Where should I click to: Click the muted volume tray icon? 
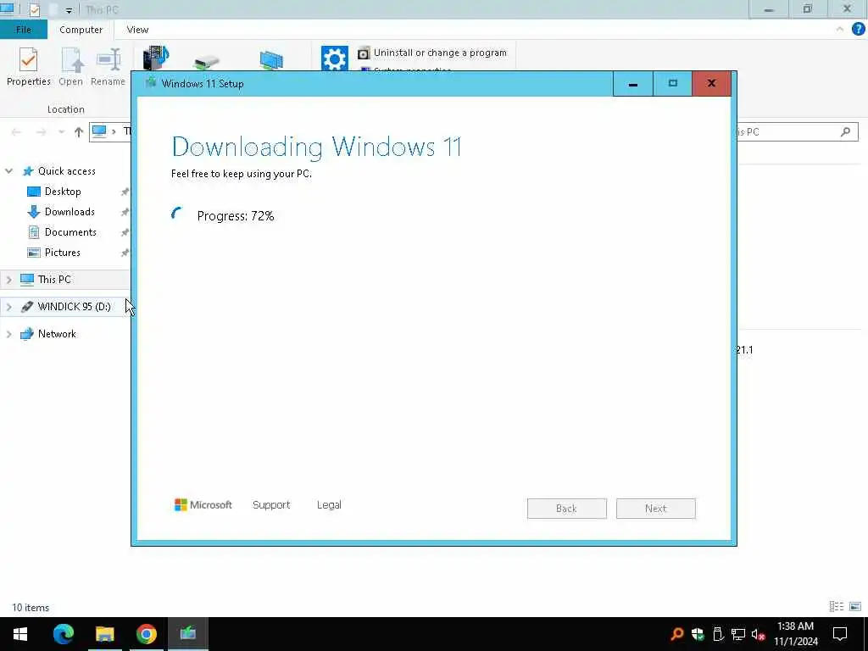[759, 634]
